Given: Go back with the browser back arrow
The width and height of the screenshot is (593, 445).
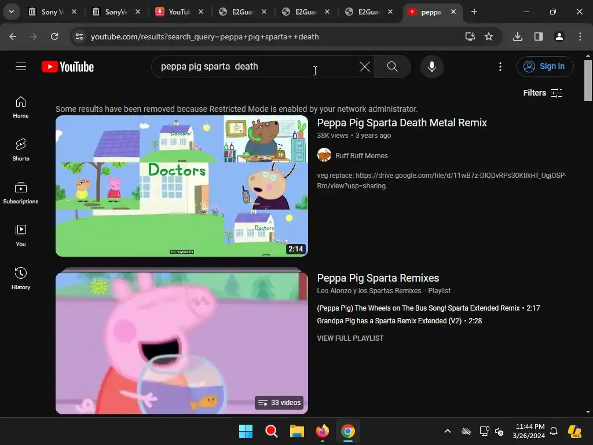Looking at the screenshot, I should (13, 37).
